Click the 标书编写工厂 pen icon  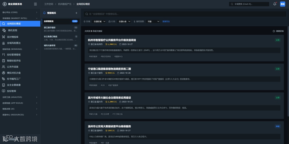(x=3, y=79)
